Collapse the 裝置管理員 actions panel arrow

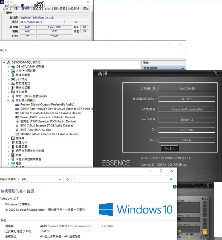183,68
